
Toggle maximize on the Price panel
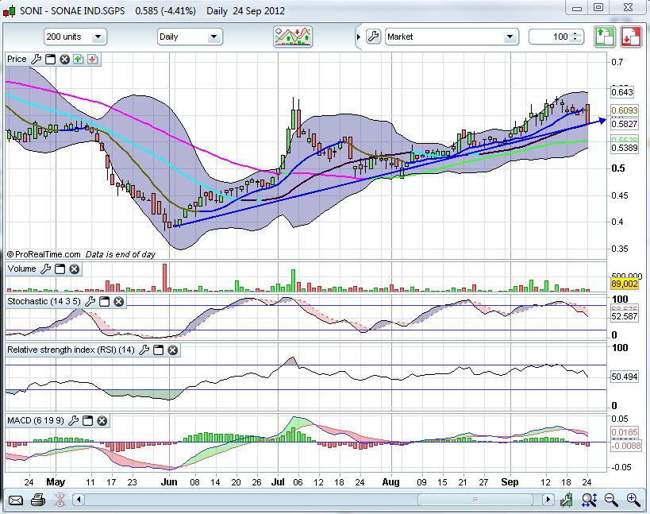(50, 60)
